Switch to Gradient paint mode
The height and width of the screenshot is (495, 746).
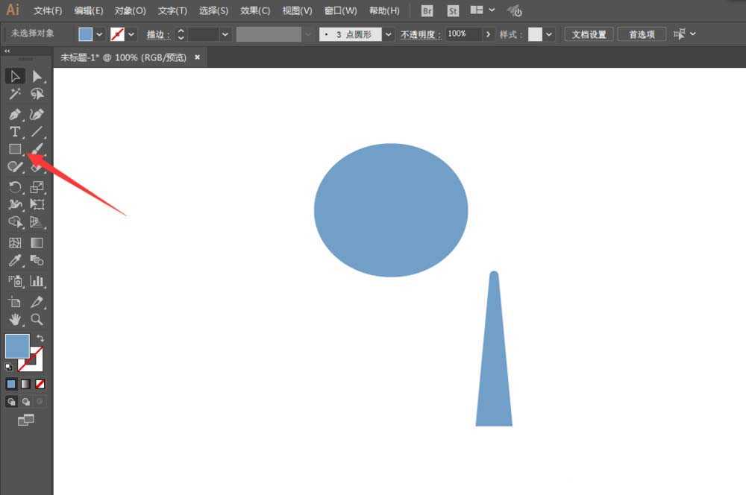(25, 384)
